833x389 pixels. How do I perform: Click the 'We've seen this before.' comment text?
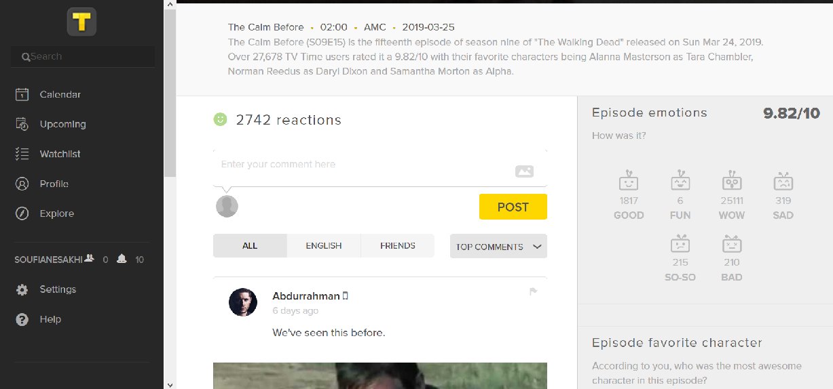(x=329, y=333)
